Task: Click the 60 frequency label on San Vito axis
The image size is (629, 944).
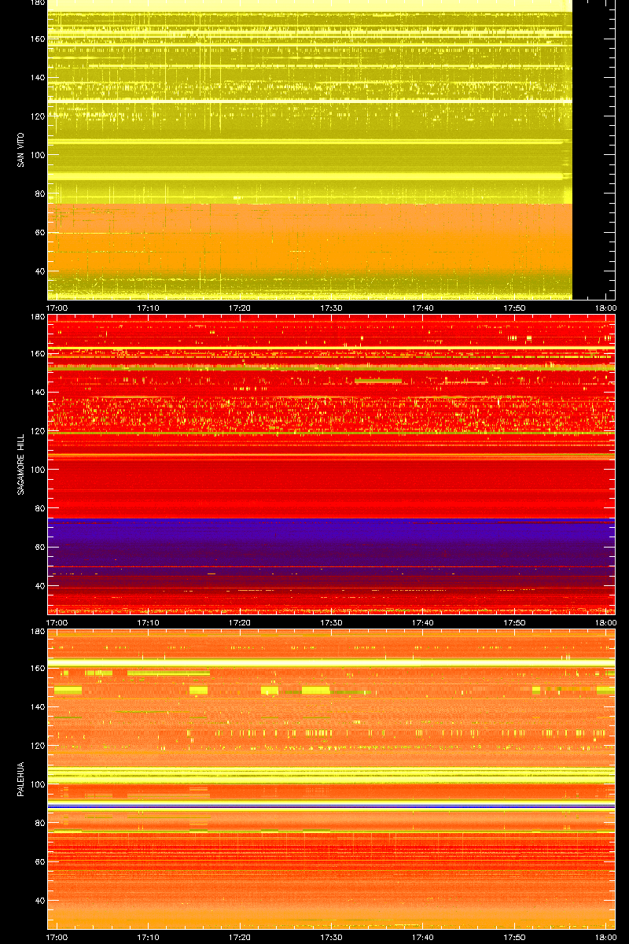Action: coord(39,232)
